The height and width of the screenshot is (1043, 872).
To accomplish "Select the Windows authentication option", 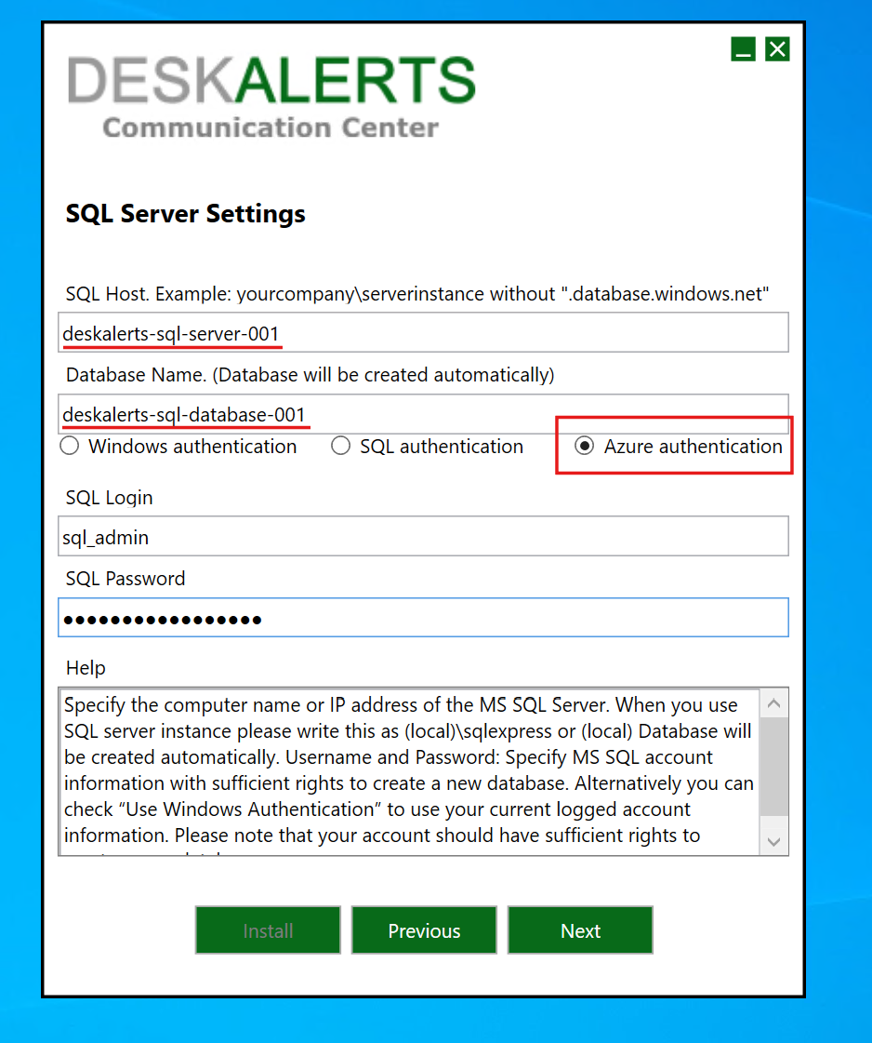I will click(x=69, y=446).
